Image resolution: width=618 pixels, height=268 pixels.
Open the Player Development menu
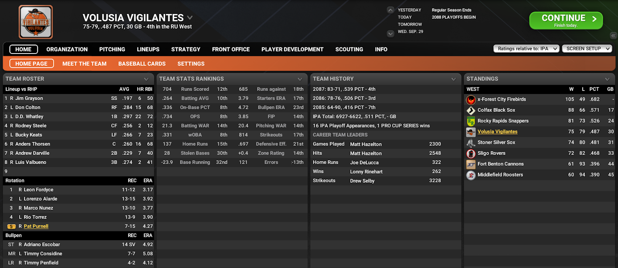292,49
